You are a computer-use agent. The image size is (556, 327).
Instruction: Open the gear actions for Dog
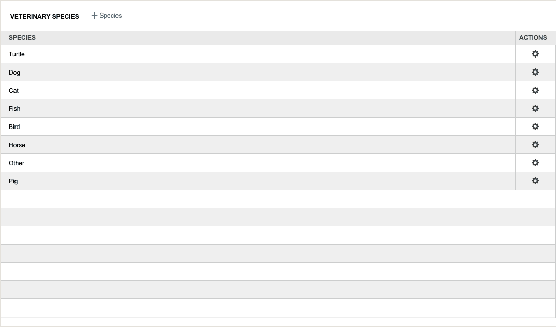click(x=535, y=72)
